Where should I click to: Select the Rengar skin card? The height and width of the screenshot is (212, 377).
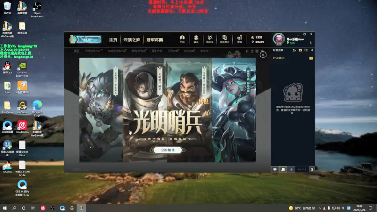(x=101, y=110)
